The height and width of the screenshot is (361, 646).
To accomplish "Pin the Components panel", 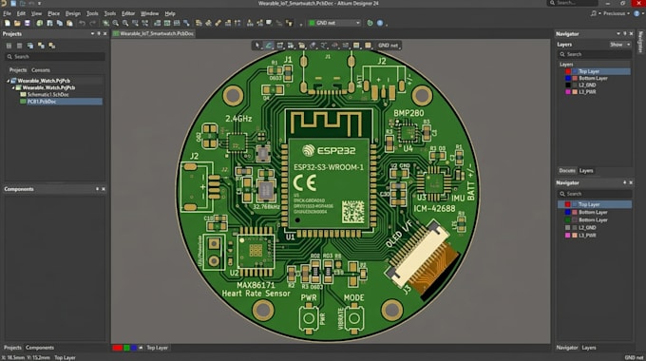I will pos(97,189).
